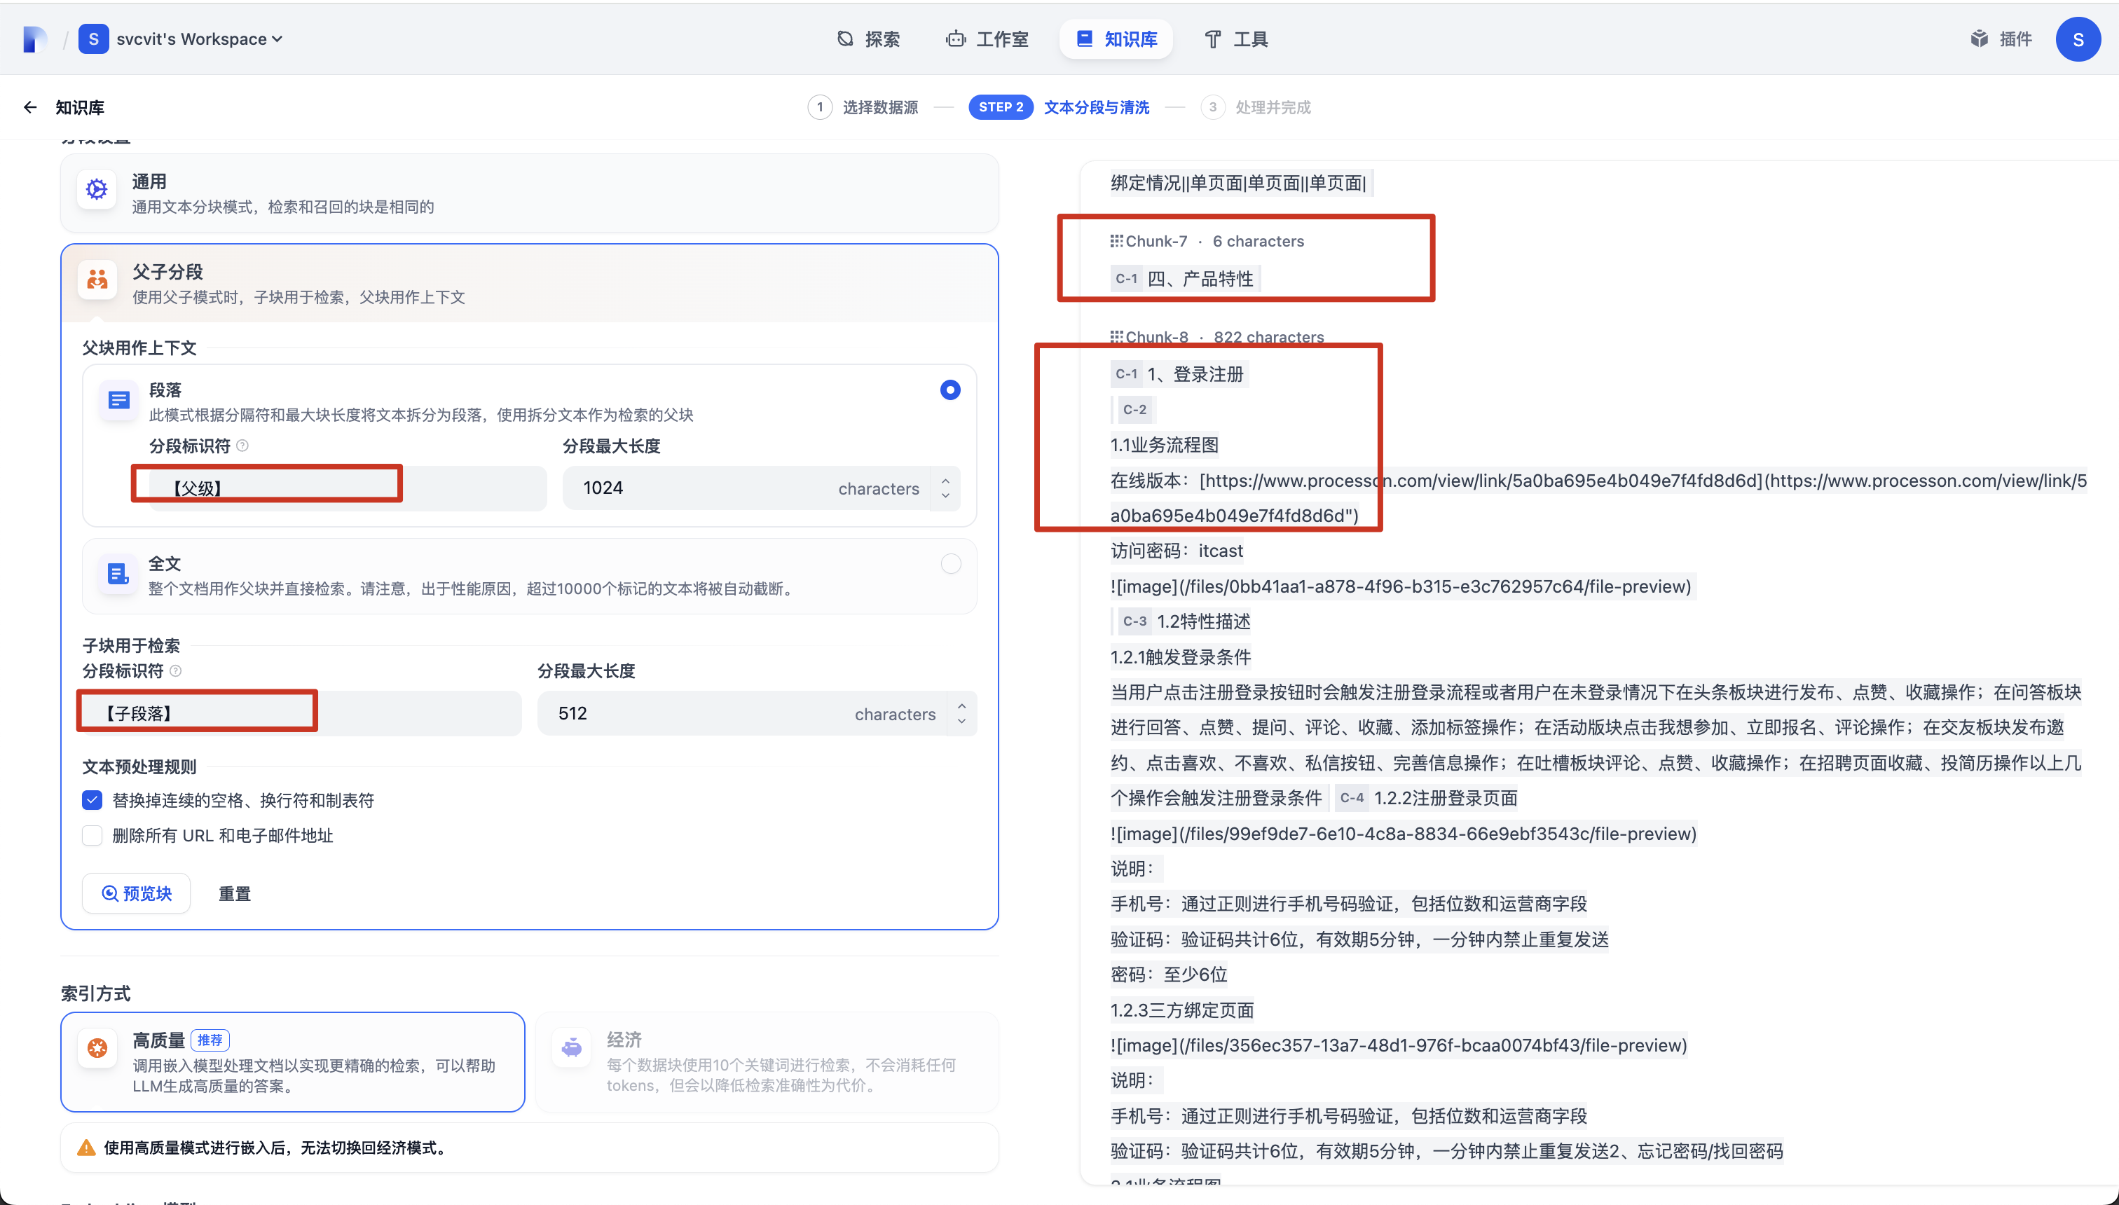Open the user avatar S menu
This screenshot has height=1205, width=2119.
tap(2078, 39)
